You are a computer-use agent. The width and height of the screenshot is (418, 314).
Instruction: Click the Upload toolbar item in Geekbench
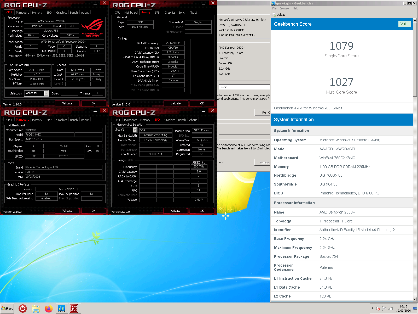point(279,15)
